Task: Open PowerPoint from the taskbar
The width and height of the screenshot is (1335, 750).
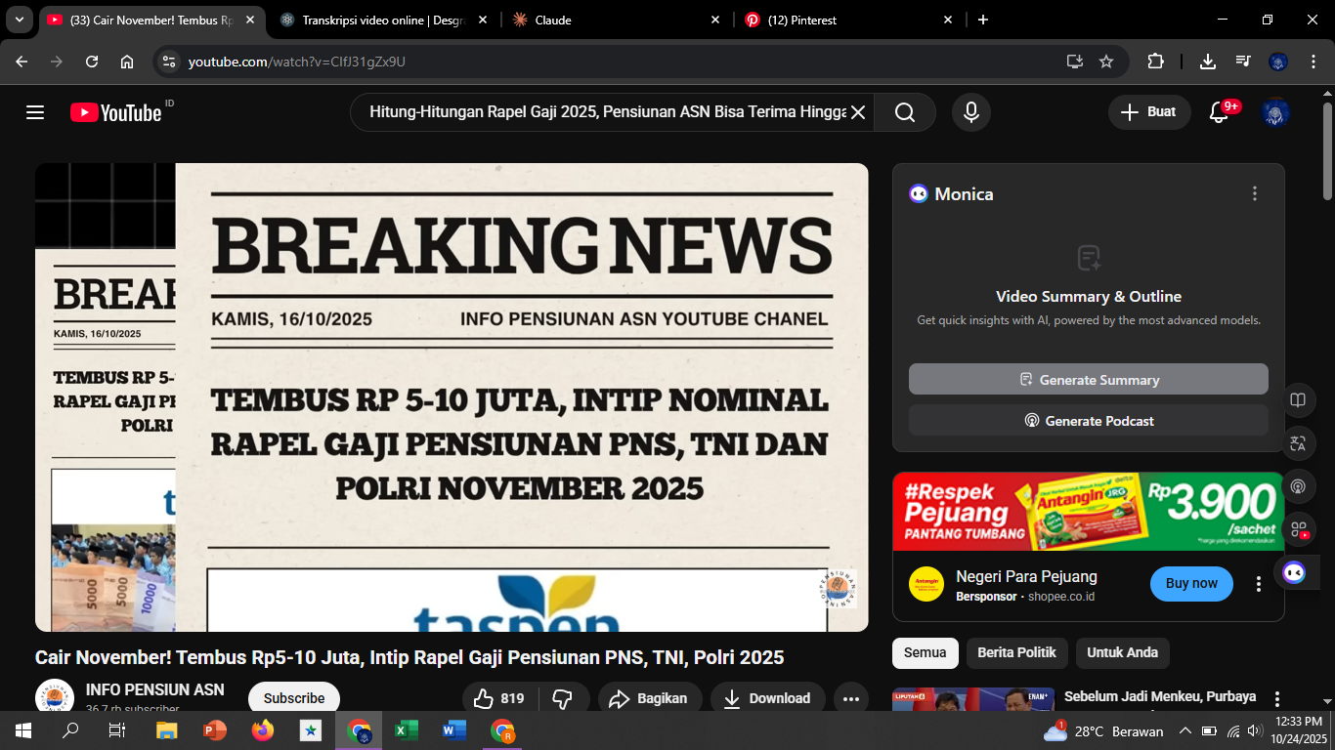Action: (214, 730)
